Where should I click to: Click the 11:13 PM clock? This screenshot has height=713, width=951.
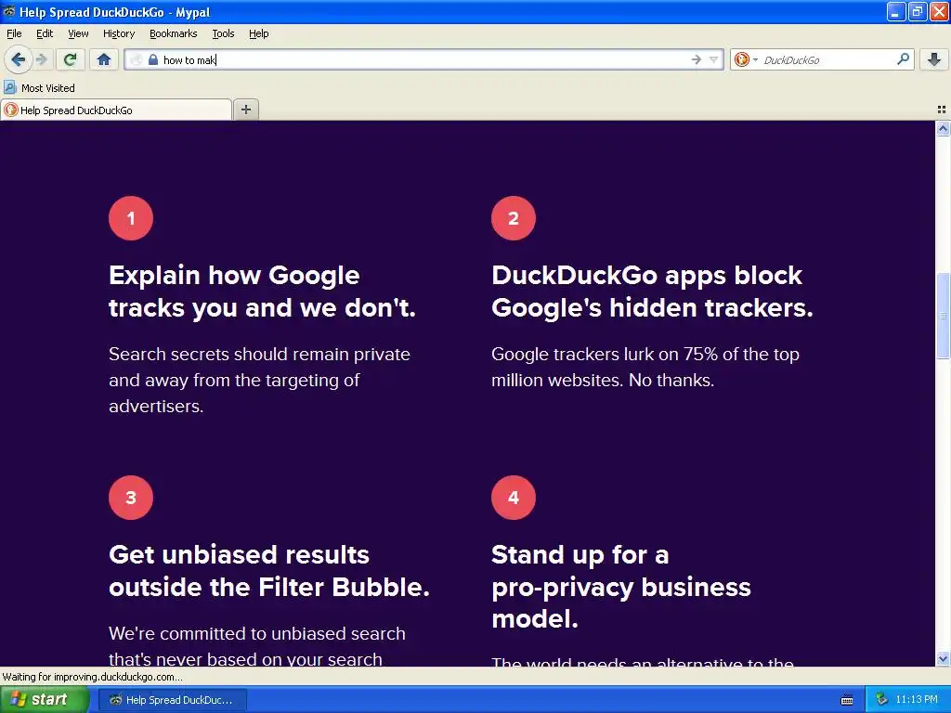916,700
